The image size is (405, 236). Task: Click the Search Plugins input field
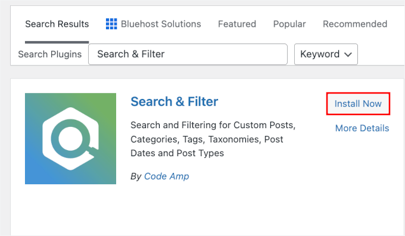(x=188, y=54)
